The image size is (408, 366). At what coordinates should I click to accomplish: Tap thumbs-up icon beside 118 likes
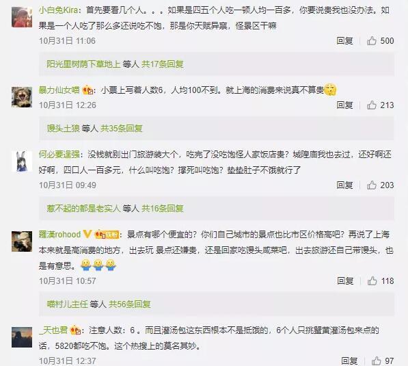click(x=372, y=280)
